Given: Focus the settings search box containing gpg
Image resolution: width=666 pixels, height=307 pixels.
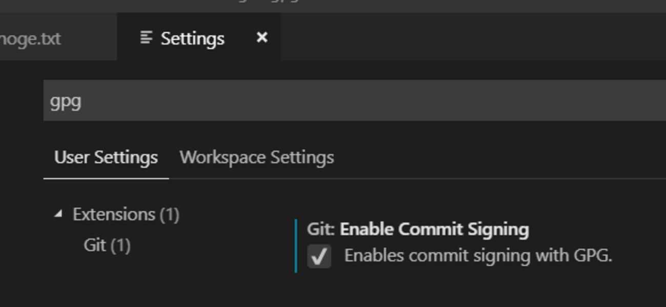Looking at the screenshot, I should 355,101.
